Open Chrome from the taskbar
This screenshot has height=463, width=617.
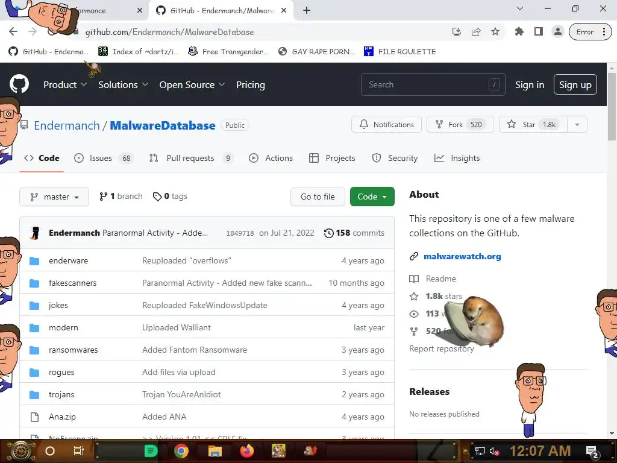coord(181,451)
